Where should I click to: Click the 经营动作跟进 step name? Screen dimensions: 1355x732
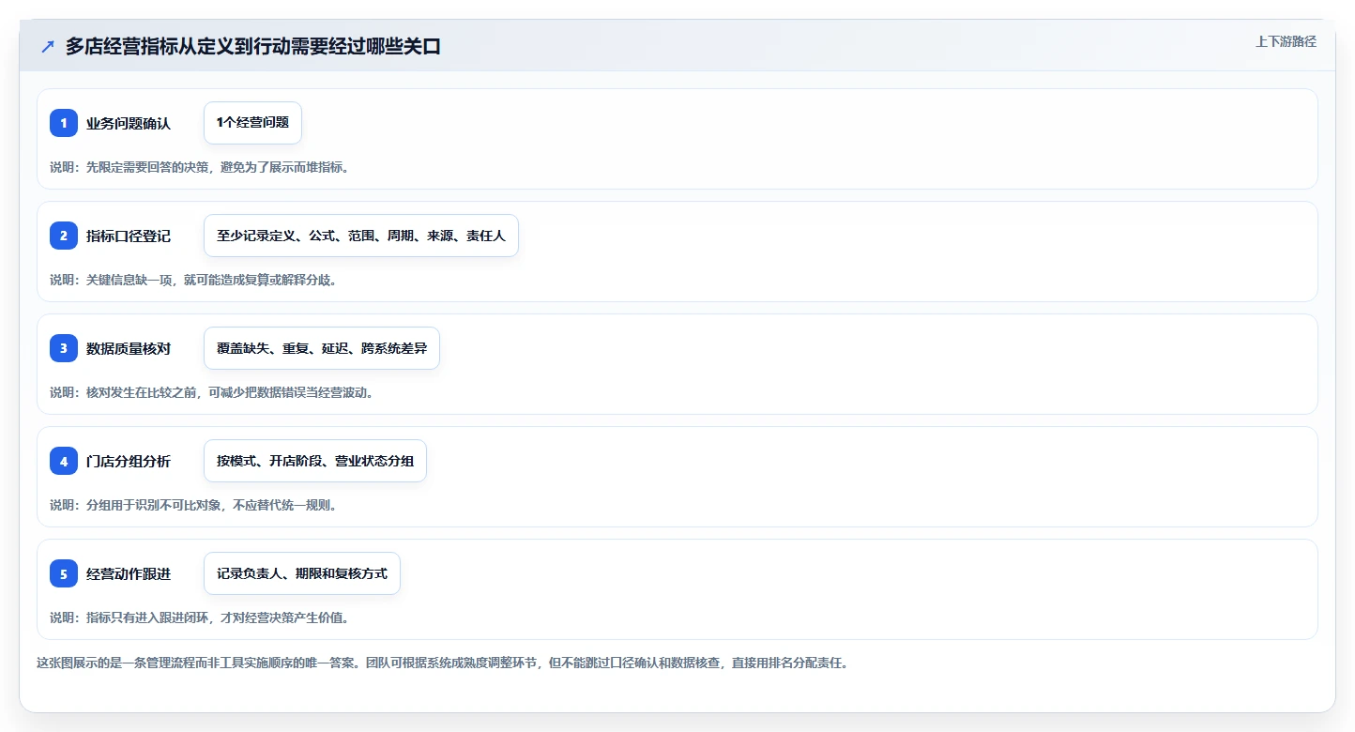pos(129,573)
